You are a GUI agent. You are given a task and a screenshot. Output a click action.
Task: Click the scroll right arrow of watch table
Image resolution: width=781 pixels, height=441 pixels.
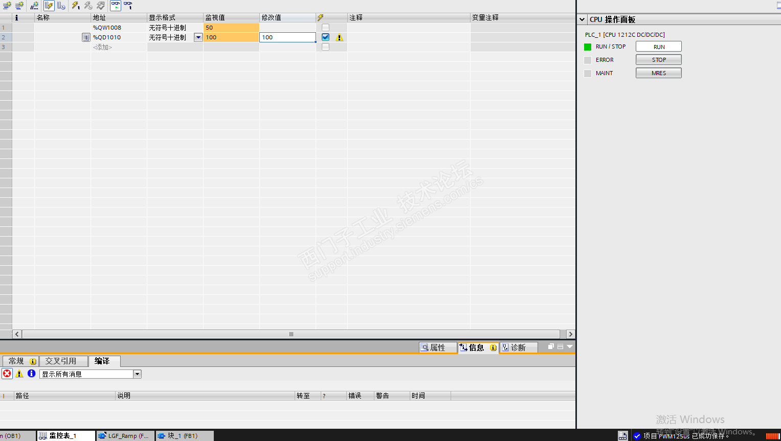571,334
